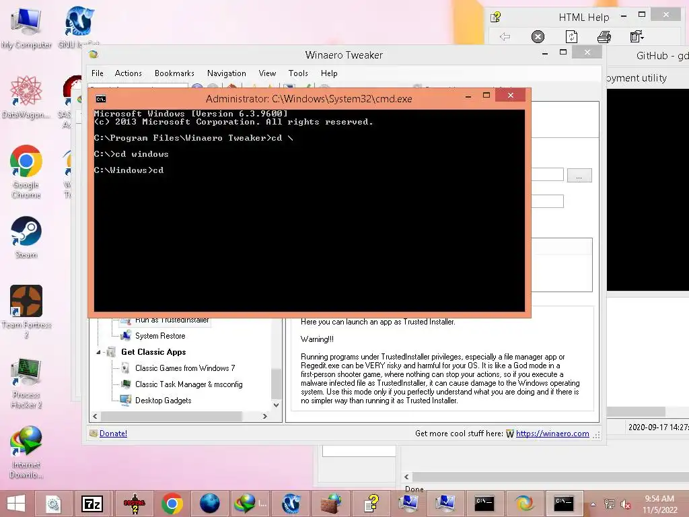This screenshot has width=689, height=517.
Task: Print from the HTML Help toolbar
Action: tap(604, 36)
